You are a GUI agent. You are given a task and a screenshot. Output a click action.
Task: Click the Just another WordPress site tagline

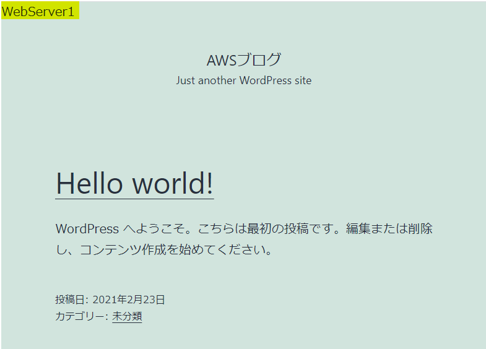click(x=244, y=80)
